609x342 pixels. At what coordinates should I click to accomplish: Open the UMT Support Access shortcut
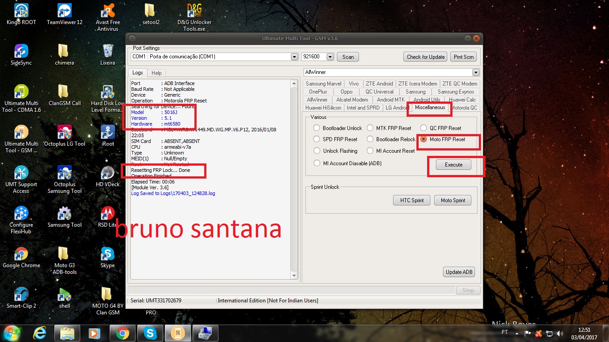(21, 179)
